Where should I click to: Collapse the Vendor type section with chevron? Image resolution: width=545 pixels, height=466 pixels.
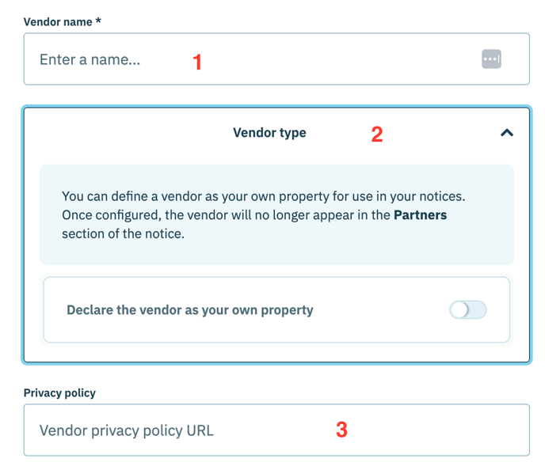pos(507,133)
